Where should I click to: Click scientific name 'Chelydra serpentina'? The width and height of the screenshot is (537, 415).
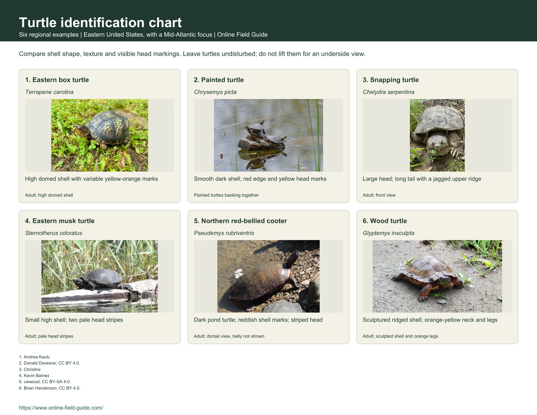point(389,92)
